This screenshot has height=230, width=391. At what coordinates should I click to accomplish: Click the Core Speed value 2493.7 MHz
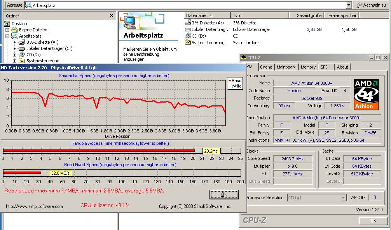click(293, 159)
